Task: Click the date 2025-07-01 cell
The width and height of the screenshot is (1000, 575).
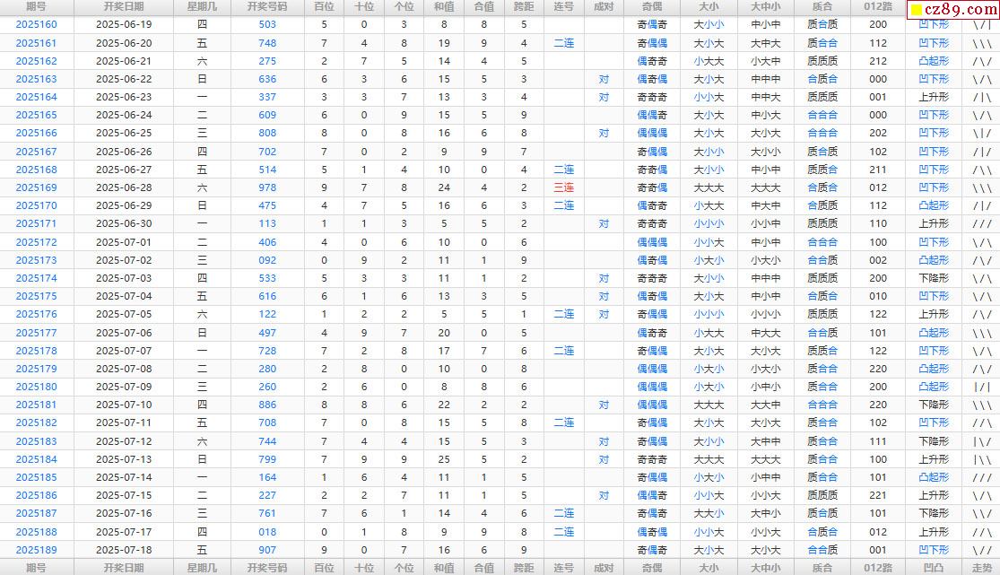Action: [x=124, y=242]
